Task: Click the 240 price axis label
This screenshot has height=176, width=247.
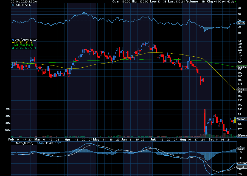Action: click(240, 41)
